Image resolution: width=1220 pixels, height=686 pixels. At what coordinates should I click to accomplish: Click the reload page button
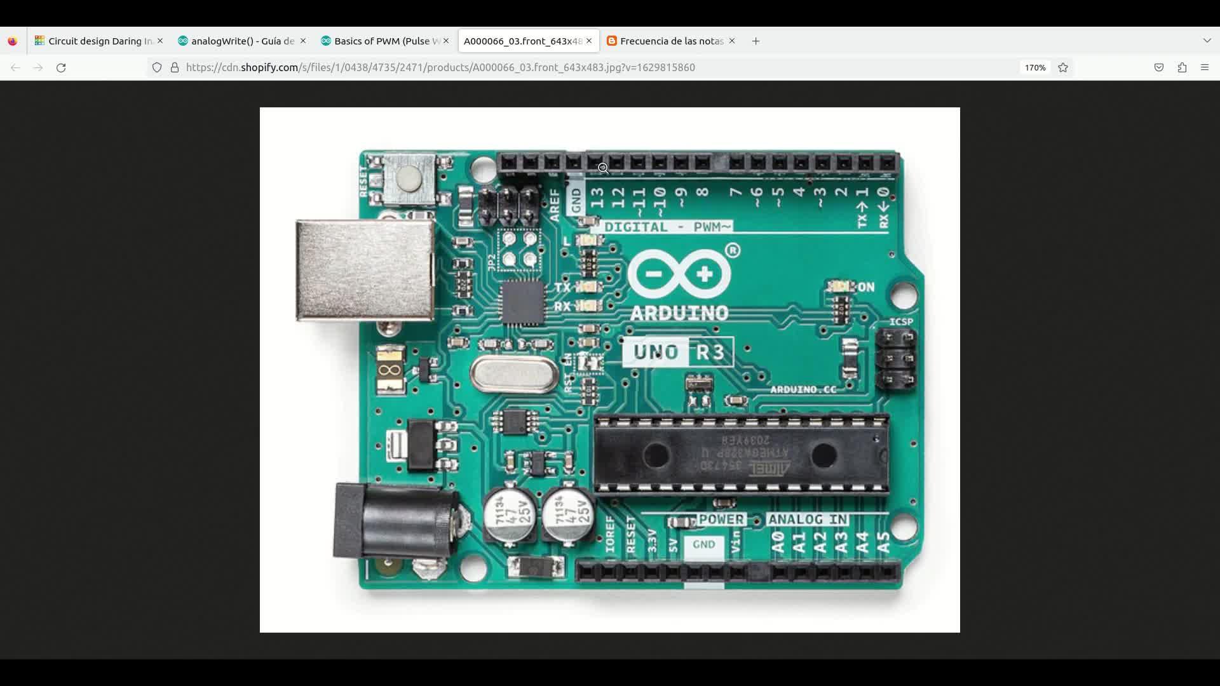[x=61, y=67]
